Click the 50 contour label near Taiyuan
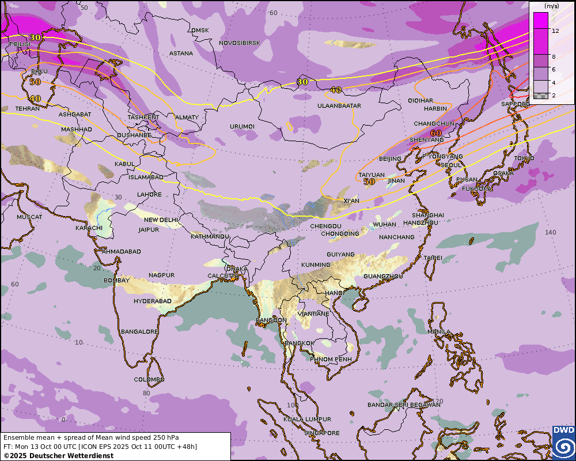Screen dimensions: 576x461 pos(369,181)
